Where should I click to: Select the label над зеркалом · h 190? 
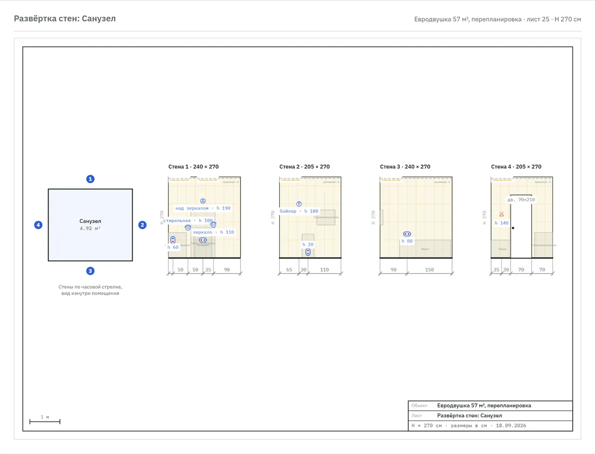pyautogui.click(x=203, y=208)
